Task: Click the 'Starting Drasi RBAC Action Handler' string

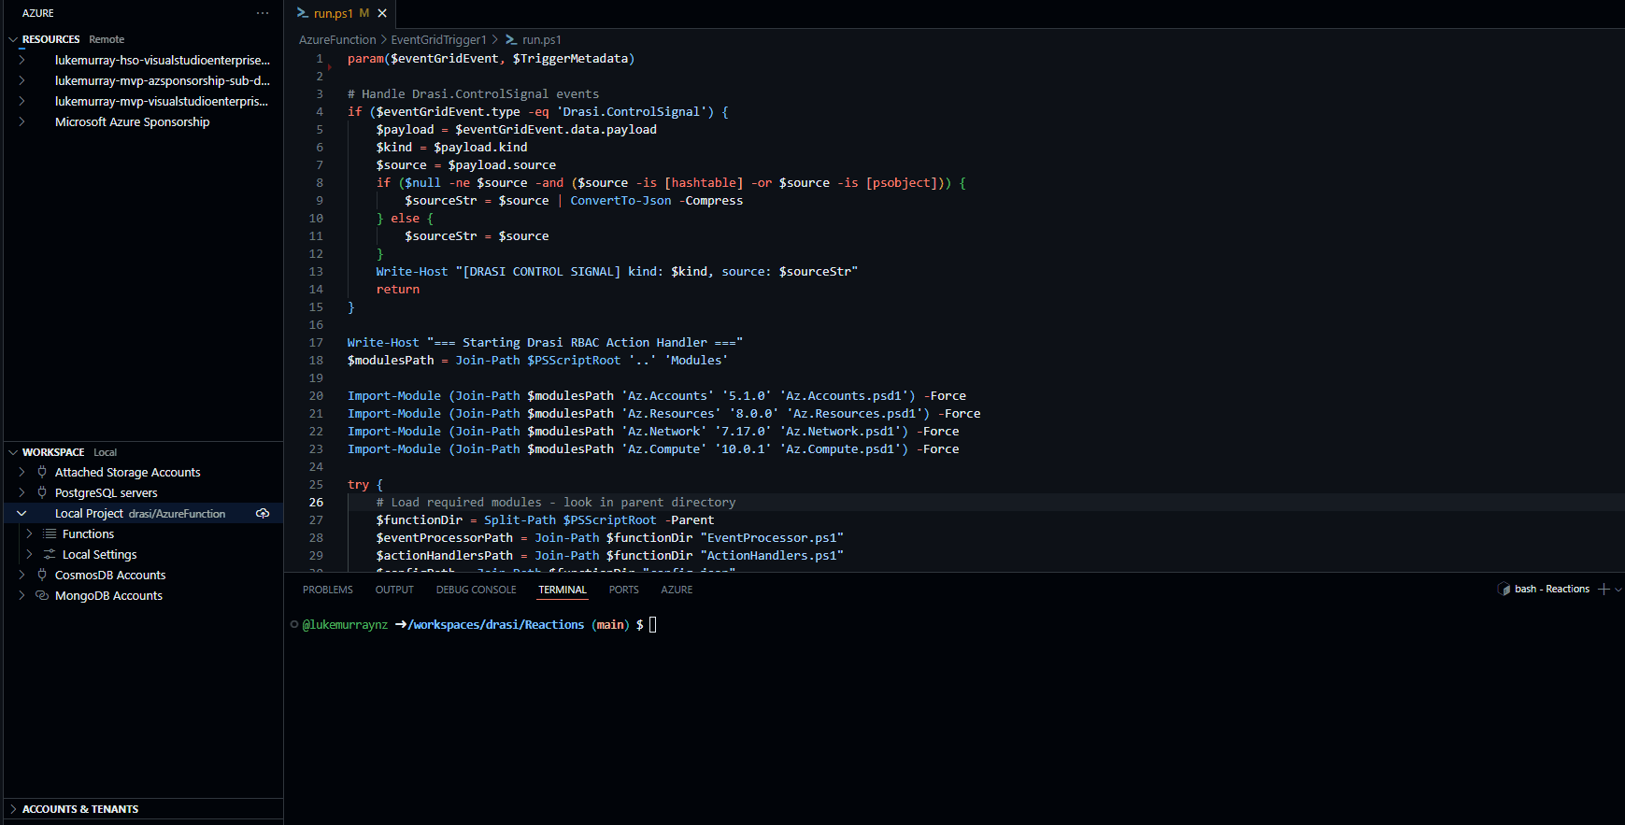Action: tap(584, 342)
